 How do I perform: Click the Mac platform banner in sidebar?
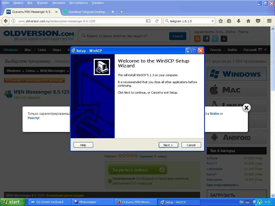point(237,90)
